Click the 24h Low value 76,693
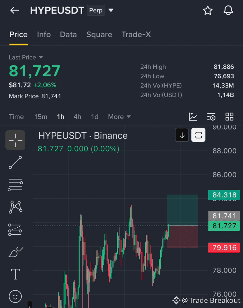 click(224, 76)
